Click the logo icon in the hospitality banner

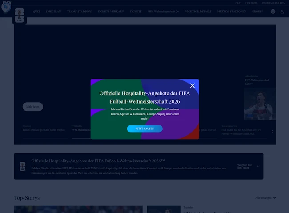pyautogui.click(x=23, y=166)
